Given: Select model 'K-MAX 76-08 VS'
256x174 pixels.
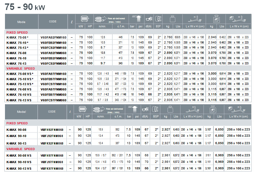Looking at the screenshot, I should [x=19, y=89].
